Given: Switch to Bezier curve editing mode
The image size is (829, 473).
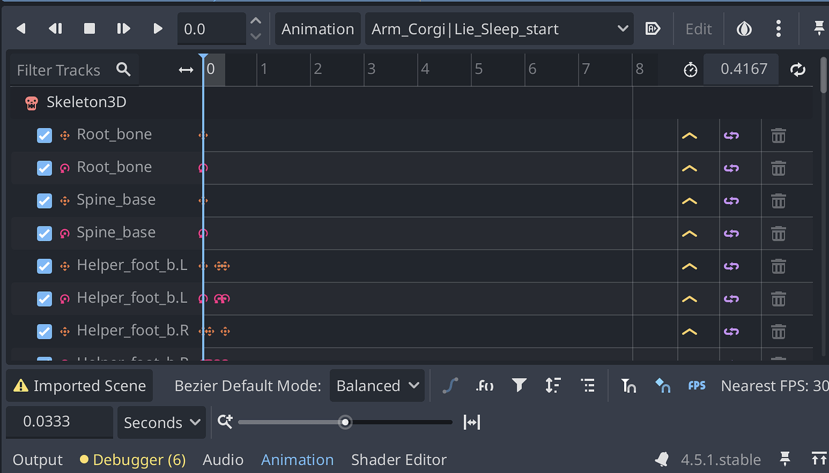Looking at the screenshot, I should click(x=451, y=385).
